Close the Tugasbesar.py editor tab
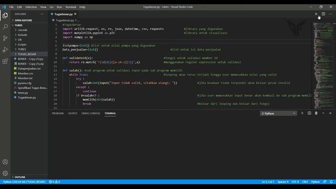The width and height of the screenshot is (336, 189). click(75, 14)
